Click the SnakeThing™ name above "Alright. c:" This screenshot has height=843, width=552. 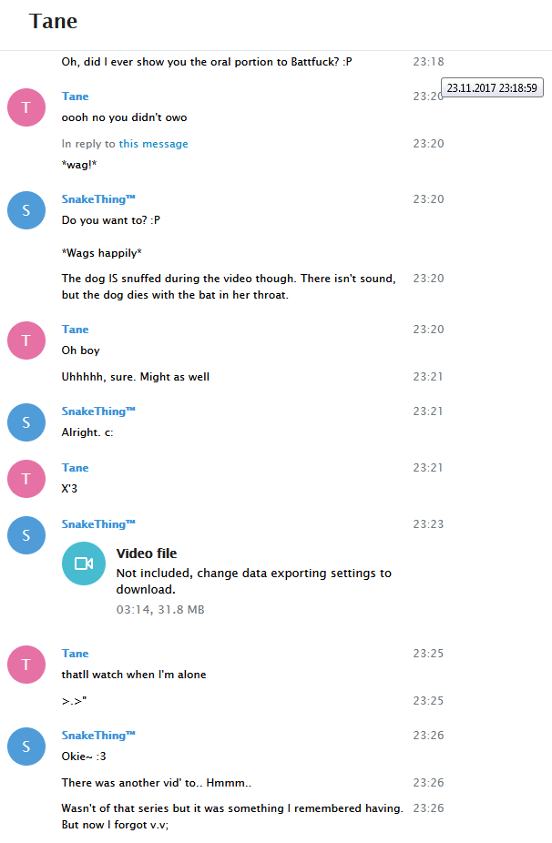(x=98, y=411)
